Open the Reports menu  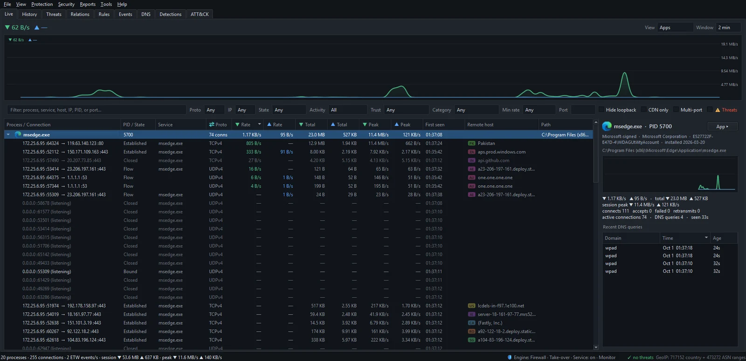point(88,4)
